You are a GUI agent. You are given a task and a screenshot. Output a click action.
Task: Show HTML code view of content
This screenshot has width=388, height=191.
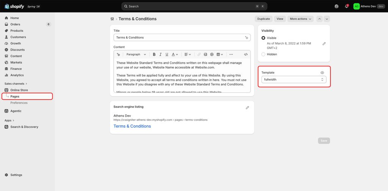pyautogui.click(x=246, y=54)
